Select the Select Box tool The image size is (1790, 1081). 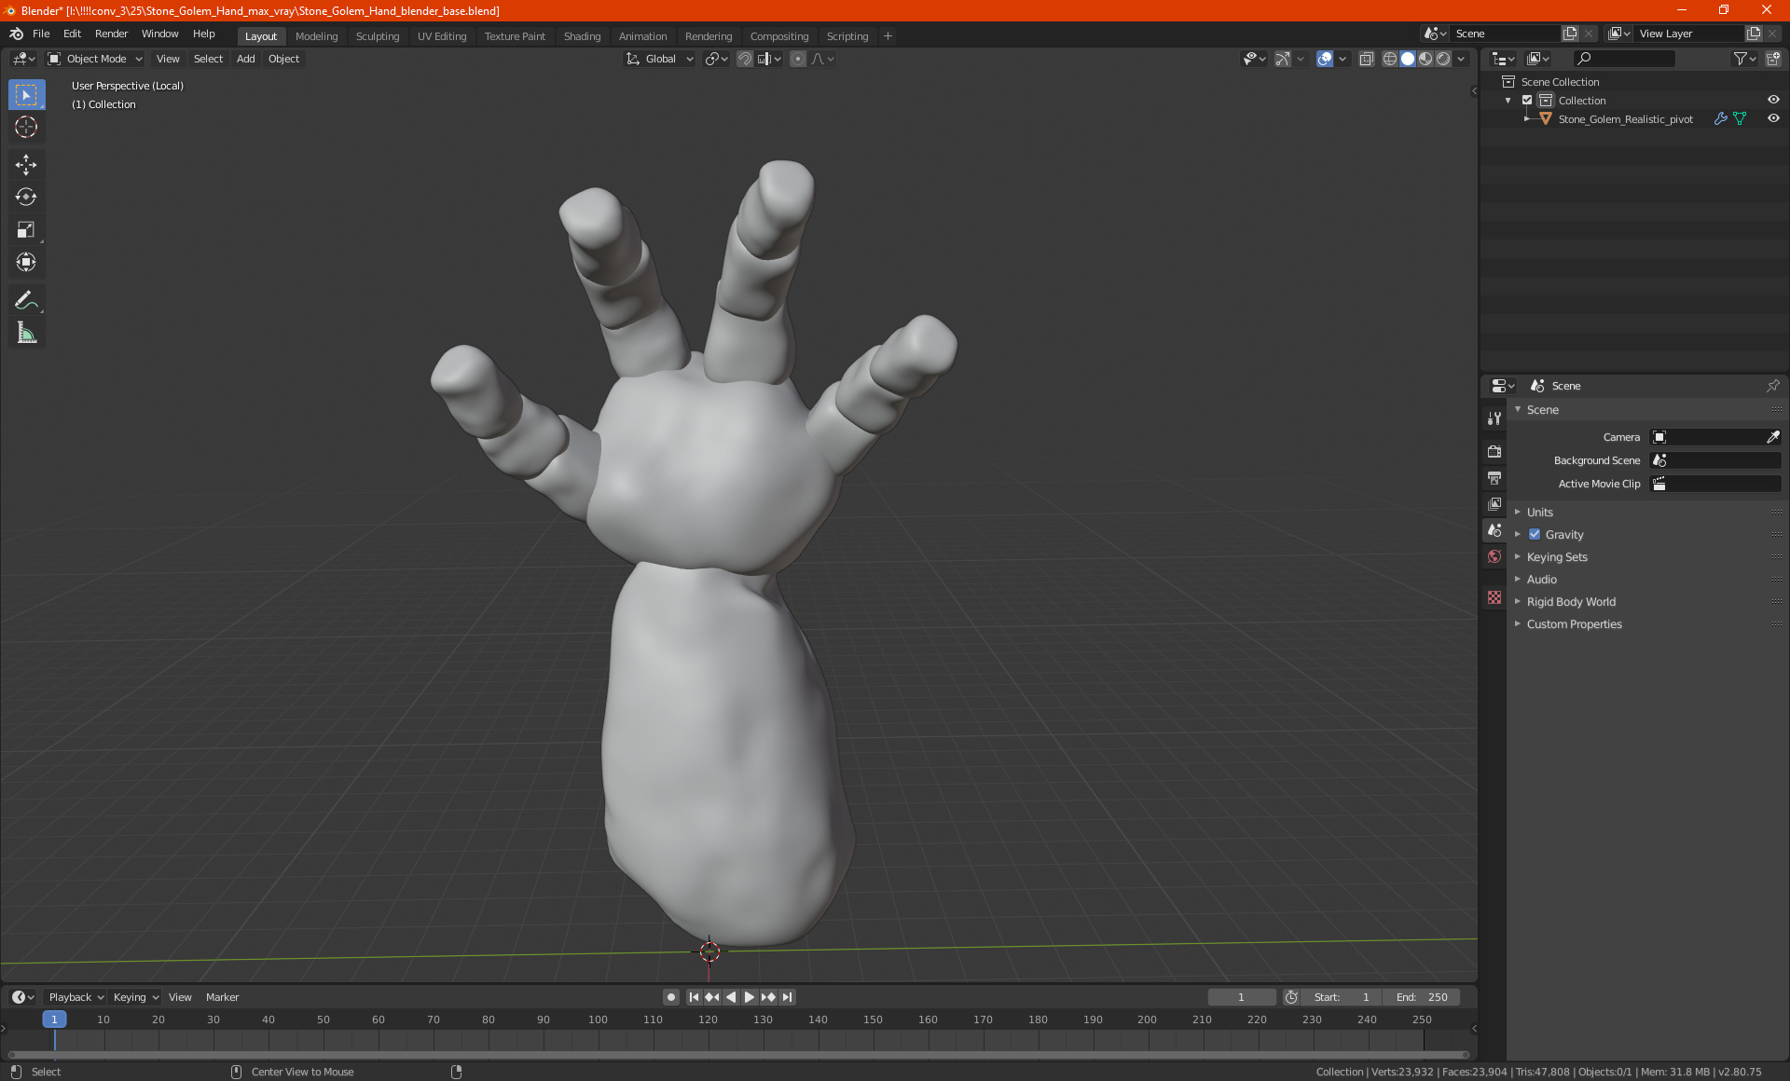(x=26, y=95)
